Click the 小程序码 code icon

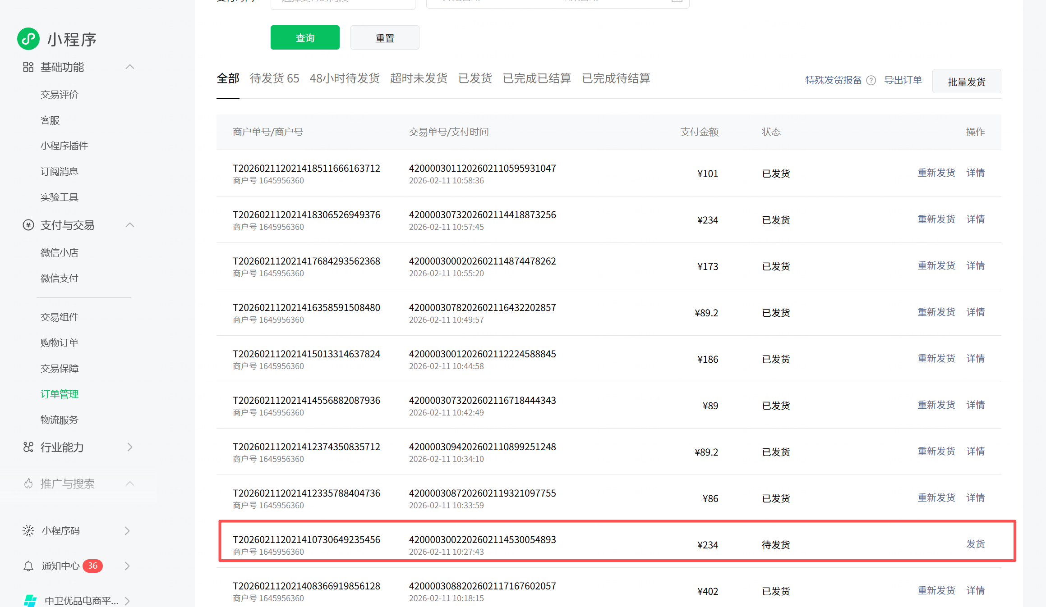point(28,530)
